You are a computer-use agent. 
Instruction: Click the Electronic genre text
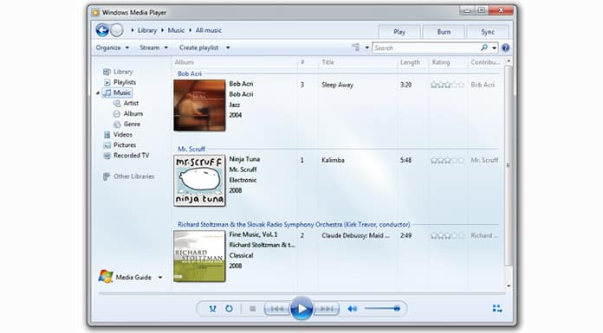(x=243, y=180)
